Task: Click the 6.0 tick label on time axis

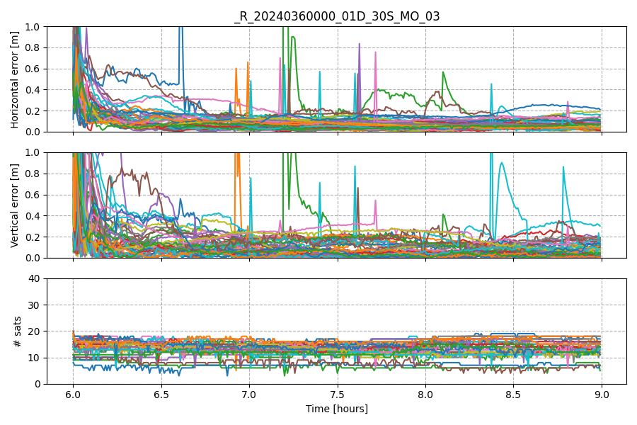Action: 73,395
